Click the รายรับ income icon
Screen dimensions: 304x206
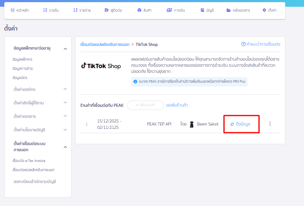click(45, 10)
